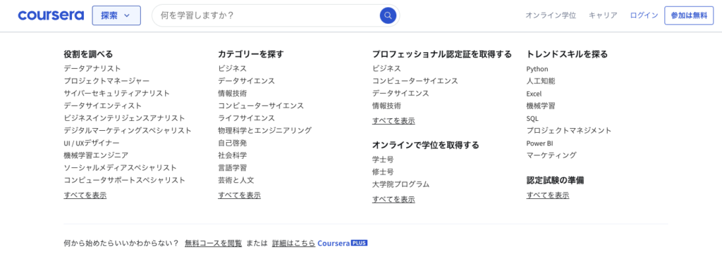Image resolution: width=722 pixels, height=263 pixels.
Task: Click the 無料コースを閲覧 link
Action: (213, 243)
